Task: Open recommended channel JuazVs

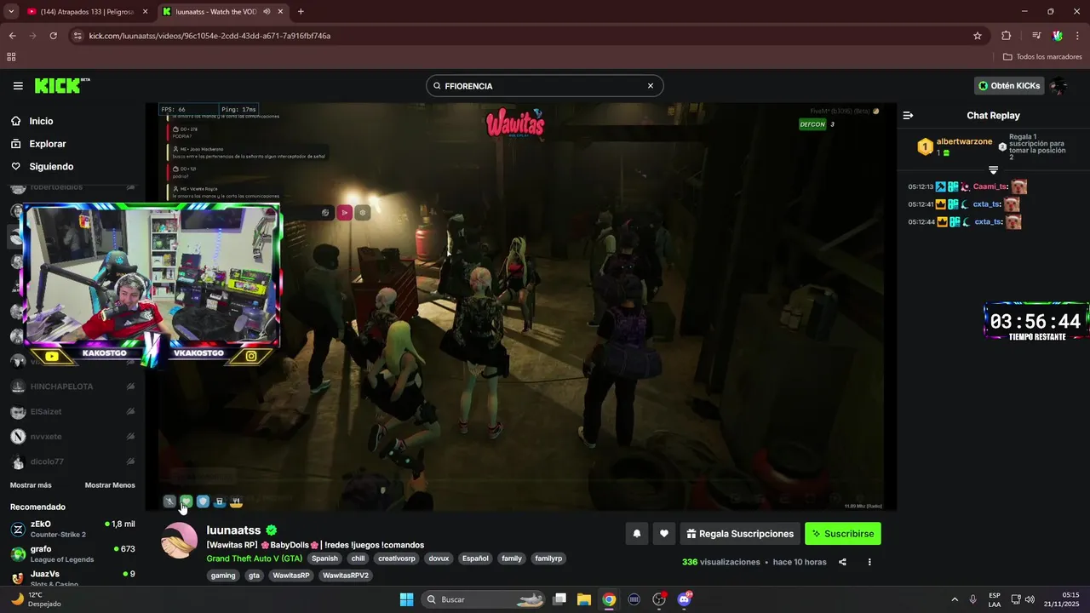Action: (72, 578)
